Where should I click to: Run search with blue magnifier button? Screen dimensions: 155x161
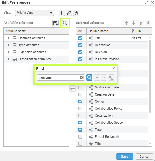[x=89, y=77]
